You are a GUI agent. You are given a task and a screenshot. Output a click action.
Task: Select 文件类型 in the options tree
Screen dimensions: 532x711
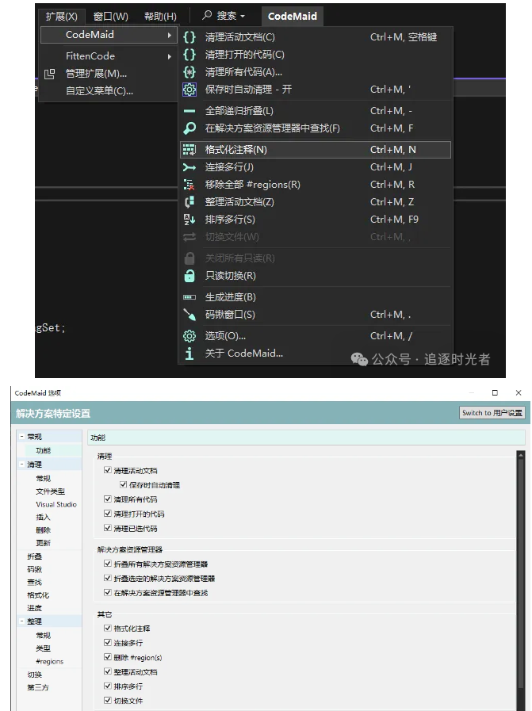click(50, 491)
